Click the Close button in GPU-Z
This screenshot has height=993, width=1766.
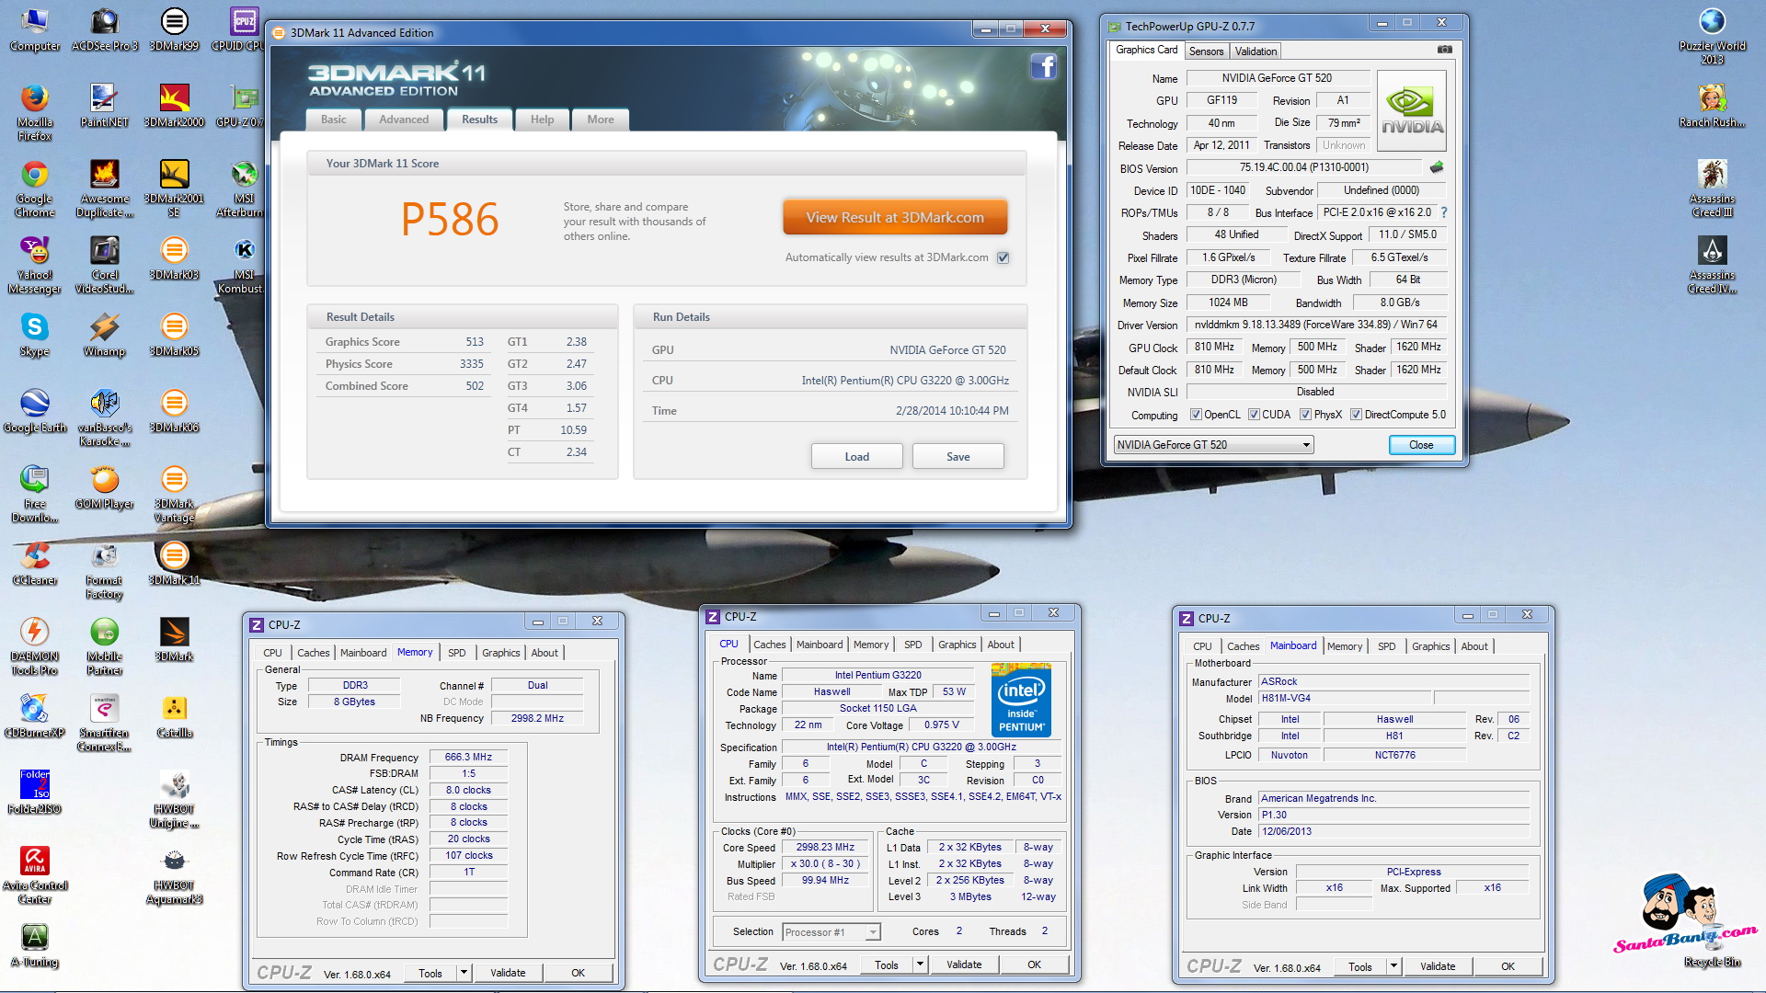[x=1421, y=445]
